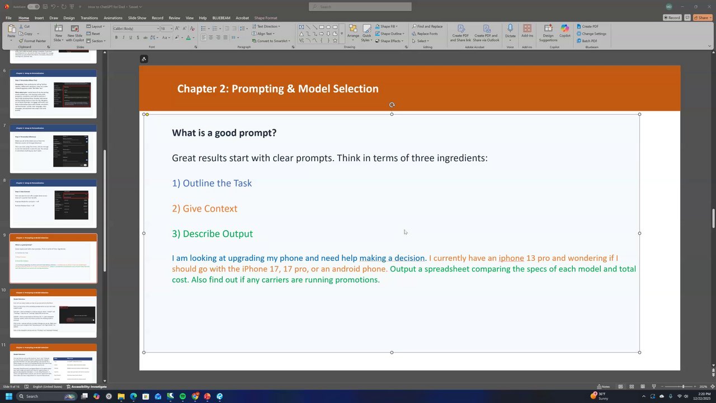
Task: Open the BLUEBEAM tab
Action: coord(221,18)
